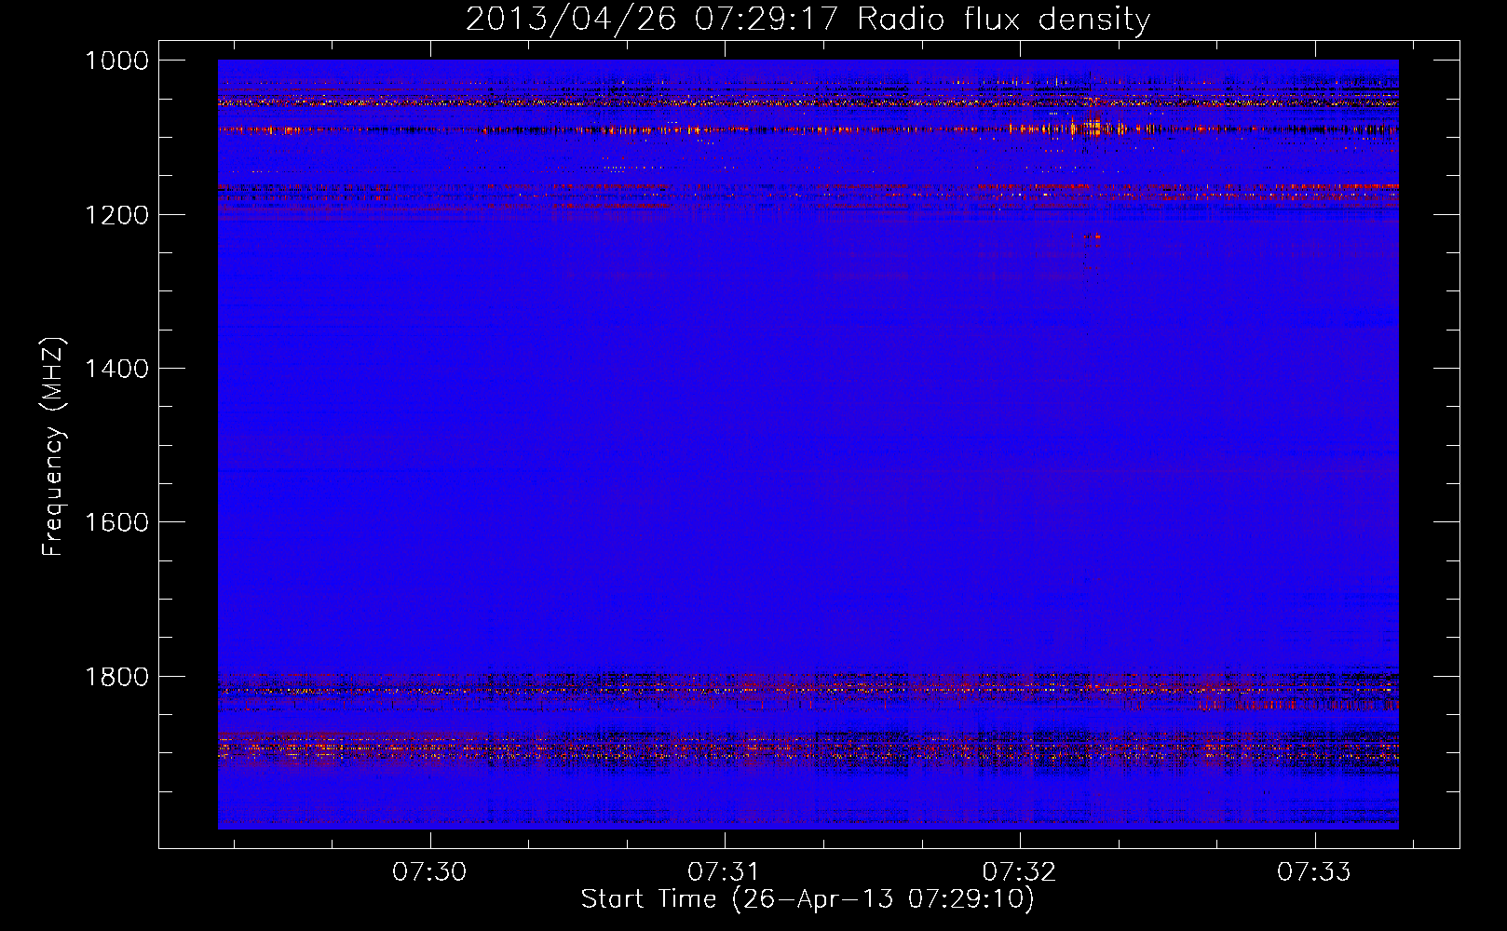Click the 07:31 time tick label
The image size is (1507, 931).
(725, 871)
